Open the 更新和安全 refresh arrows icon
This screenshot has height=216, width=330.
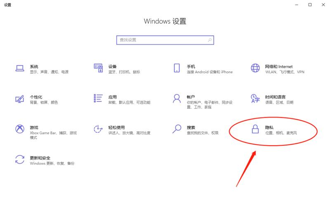pos(20,160)
